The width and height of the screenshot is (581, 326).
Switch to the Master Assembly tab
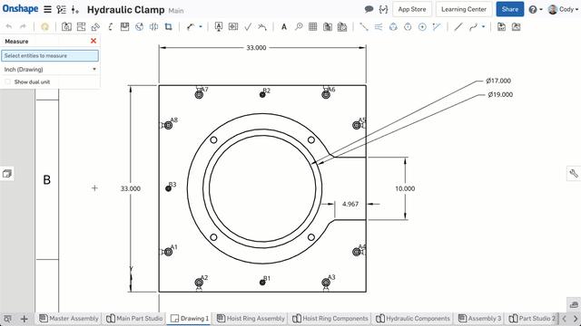(x=69, y=318)
